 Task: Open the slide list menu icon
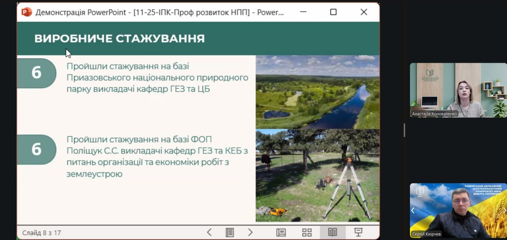[x=230, y=232]
